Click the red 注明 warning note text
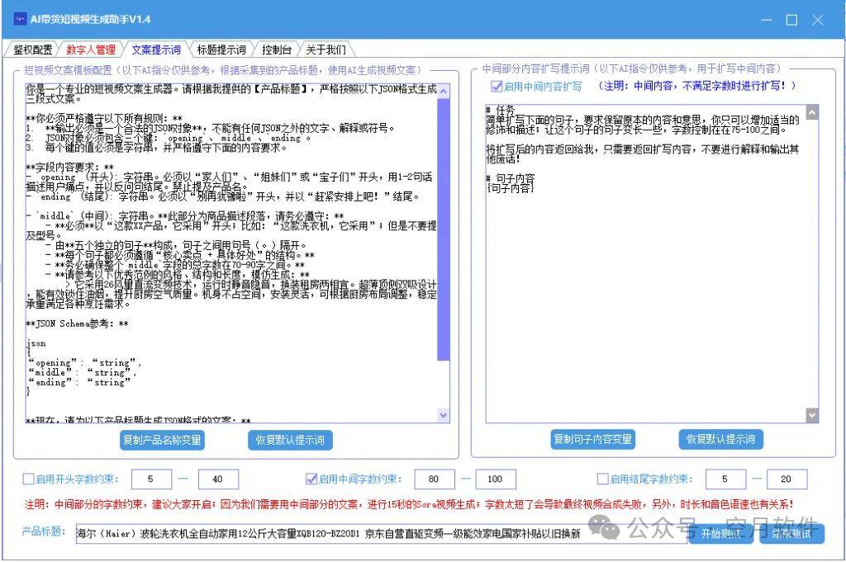Screen dimensions: 846x562 pyautogui.click(x=409, y=505)
